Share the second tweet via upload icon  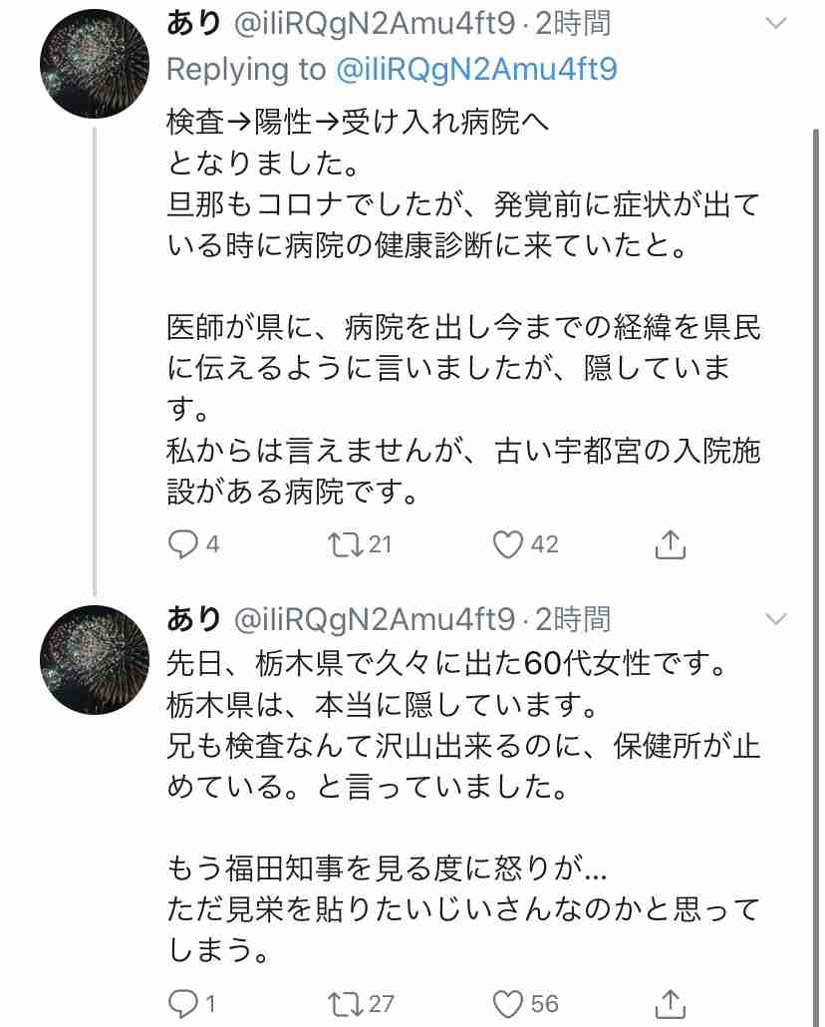tap(671, 1004)
